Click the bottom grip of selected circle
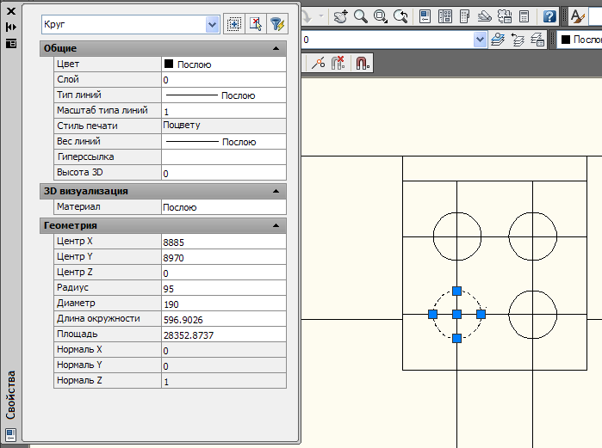Screen dimensions: 602x448 [456, 339]
